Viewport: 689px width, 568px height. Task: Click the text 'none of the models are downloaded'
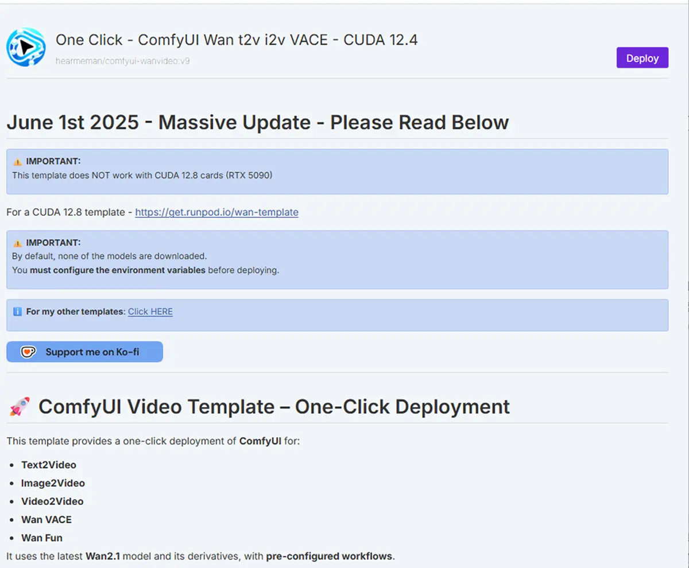[x=132, y=256]
